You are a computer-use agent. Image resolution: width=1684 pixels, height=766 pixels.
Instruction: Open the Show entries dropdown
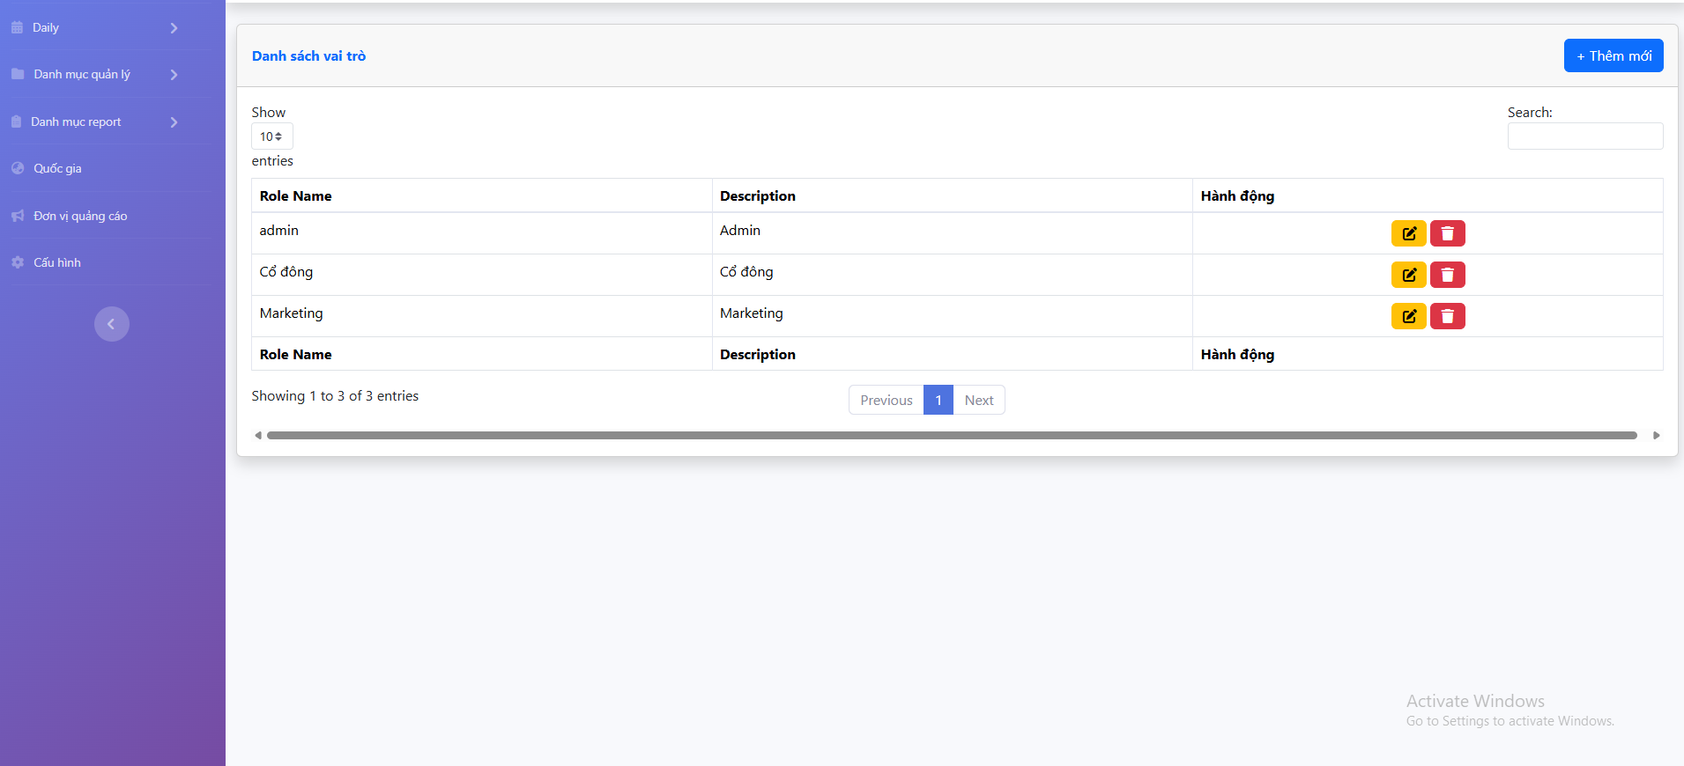[271, 136]
